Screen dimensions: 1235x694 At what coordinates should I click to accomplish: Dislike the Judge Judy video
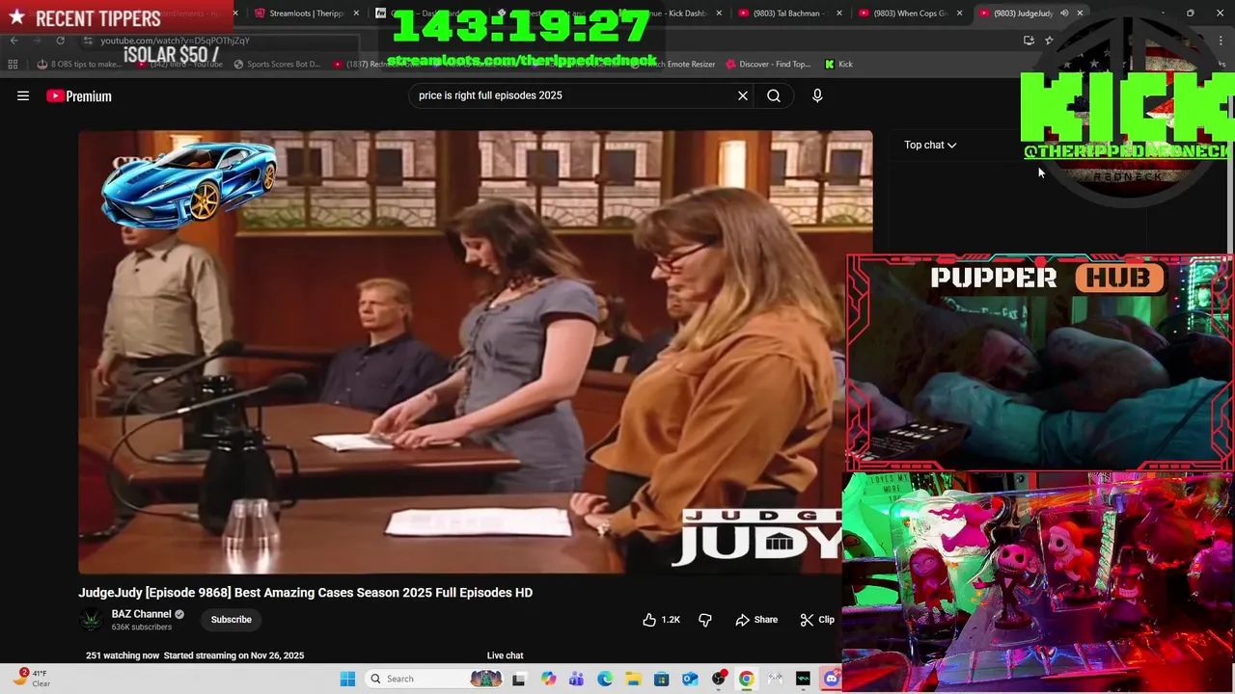705,620
